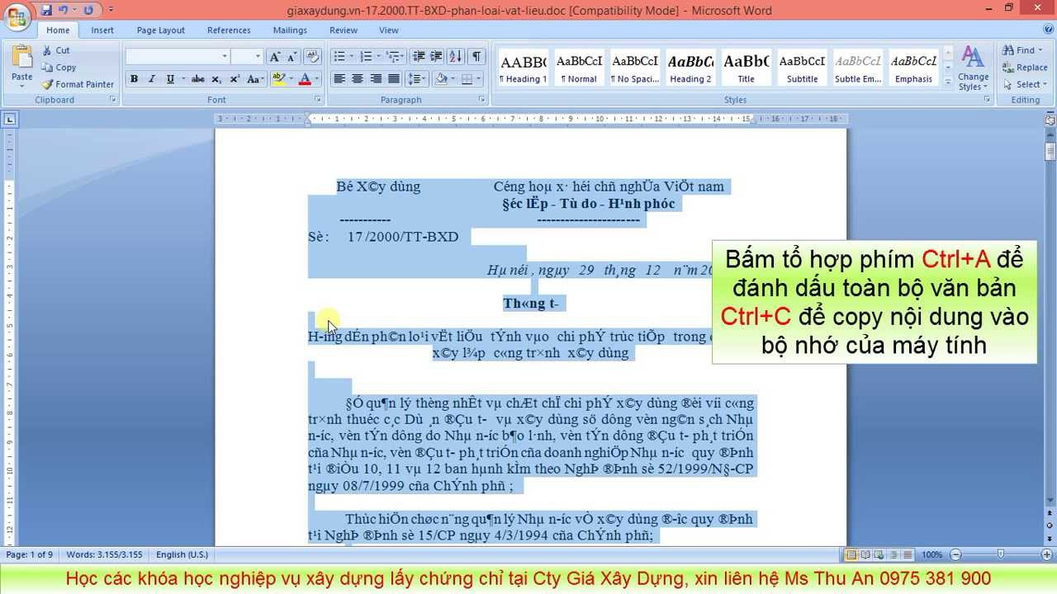The image size is (1057, 594).
Task: Save the document from Quick Access Toolbar
Action: click(47, 11)
